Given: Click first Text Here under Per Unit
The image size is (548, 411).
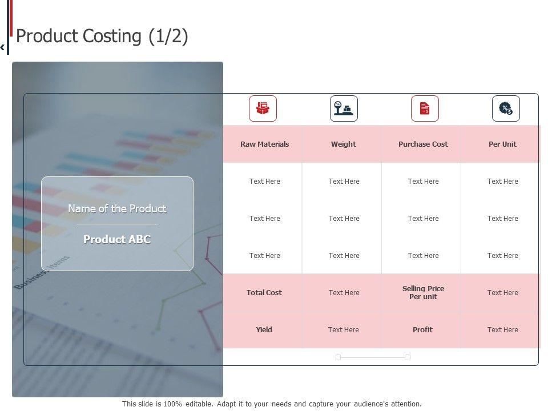Looking at the screenshot, I should coord(502,182).
